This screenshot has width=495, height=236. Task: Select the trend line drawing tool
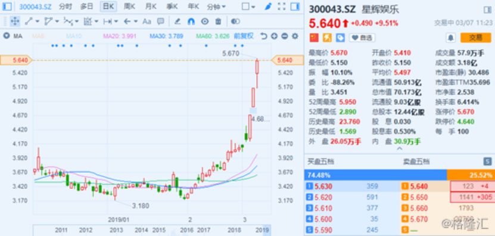click(29, 21)
